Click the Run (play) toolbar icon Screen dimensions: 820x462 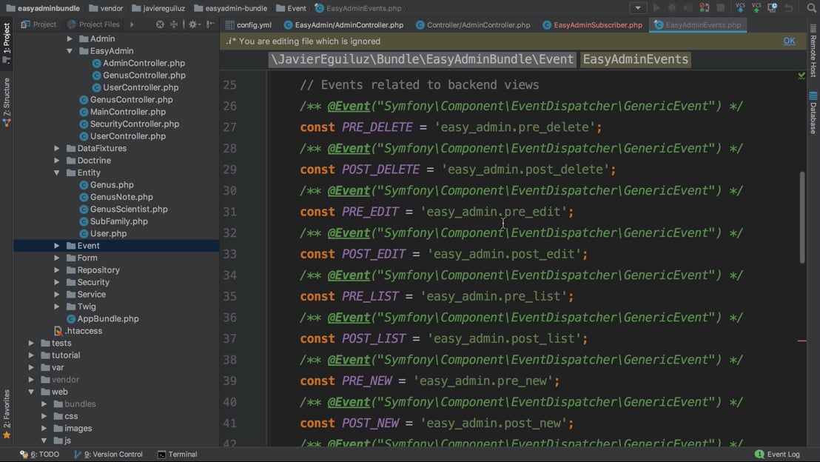tap(656, 8)
